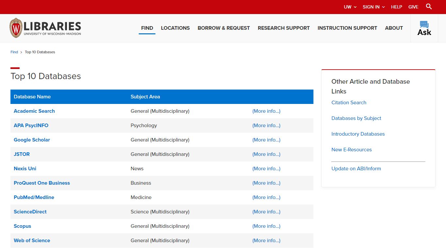
Task: Click the Top 10 Databases breadcrumb text
Action: coord(40,52)
